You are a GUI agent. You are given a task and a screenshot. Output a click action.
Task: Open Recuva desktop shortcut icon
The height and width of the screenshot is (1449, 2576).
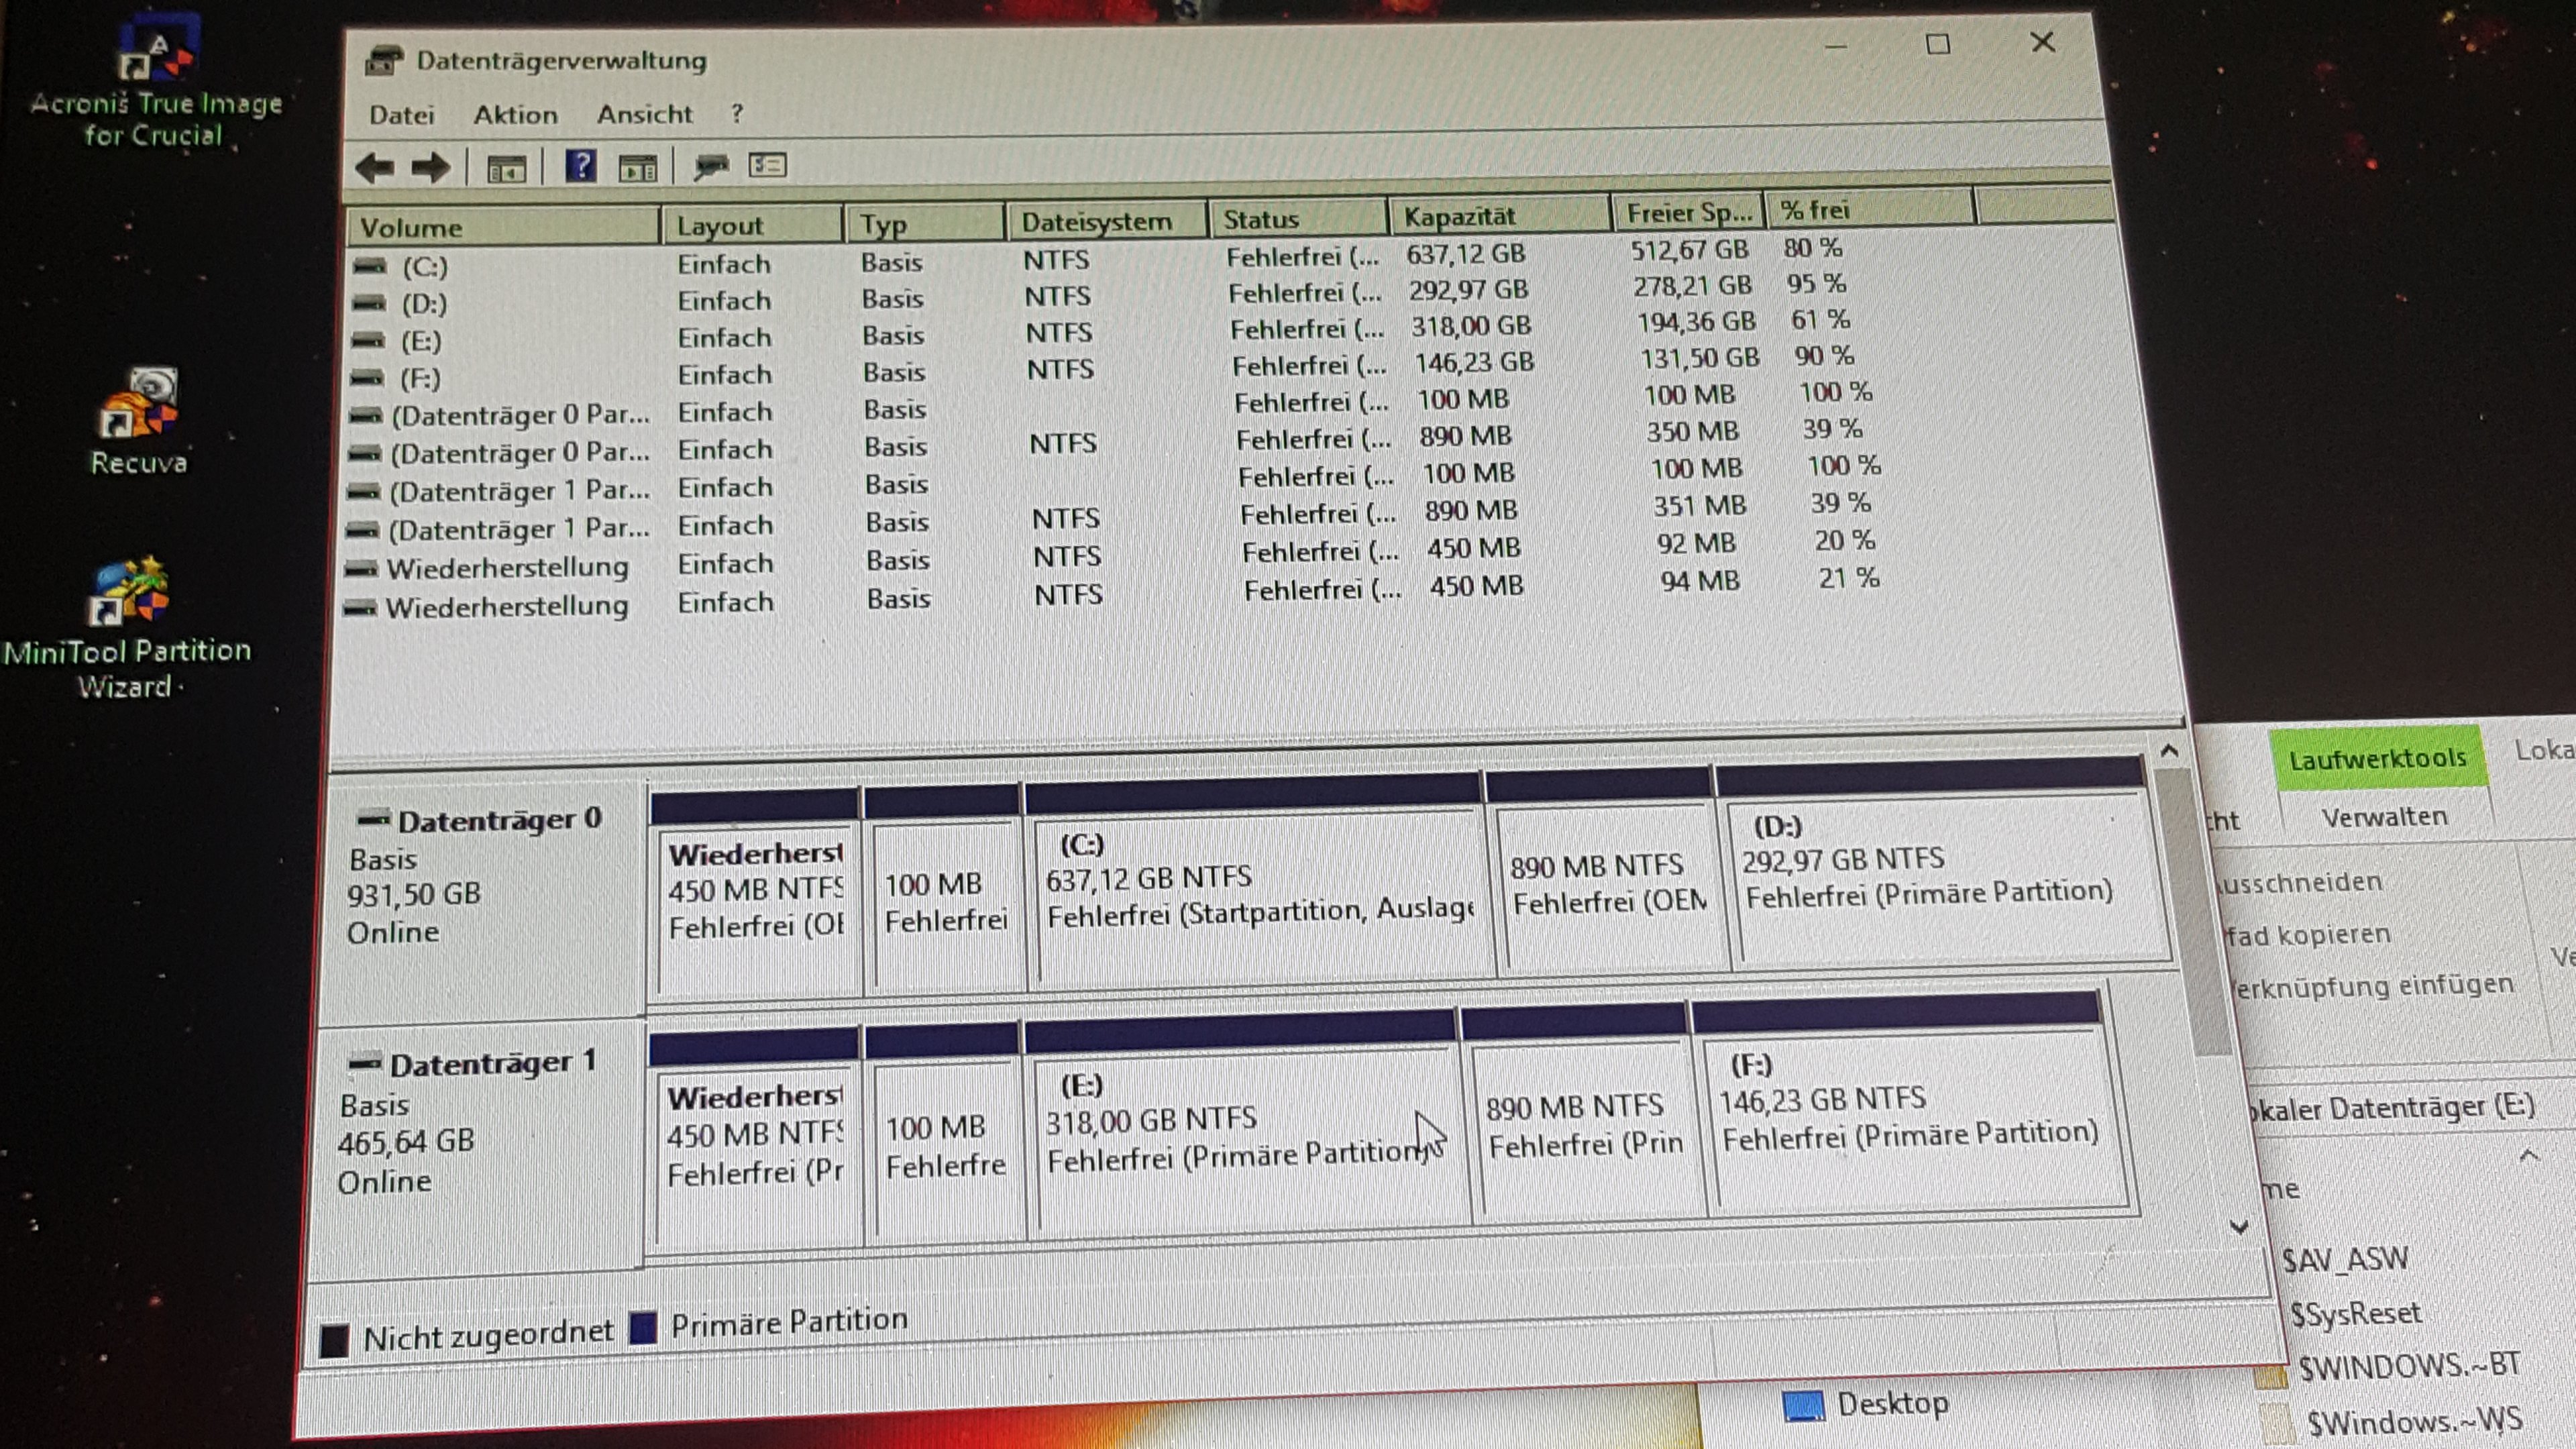point(139,415)
